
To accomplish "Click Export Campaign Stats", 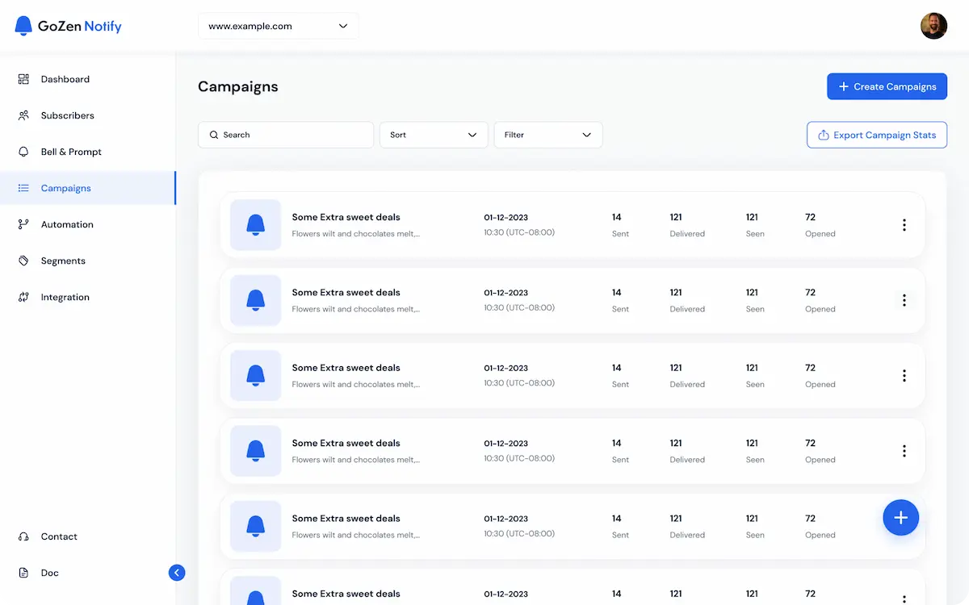I will click(876, 135).
